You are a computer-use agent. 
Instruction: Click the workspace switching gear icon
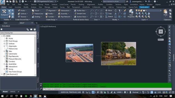[125, 92]
